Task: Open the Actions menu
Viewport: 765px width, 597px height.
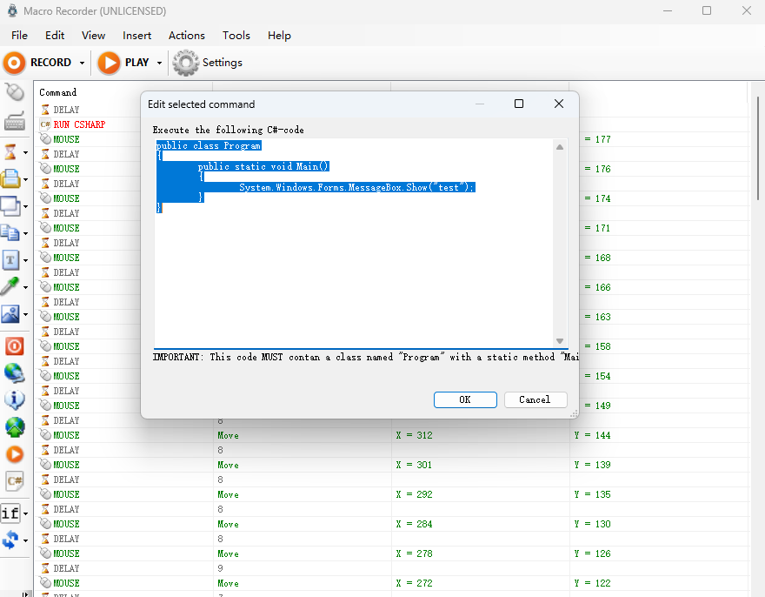Action: click(x=186, y=36)
